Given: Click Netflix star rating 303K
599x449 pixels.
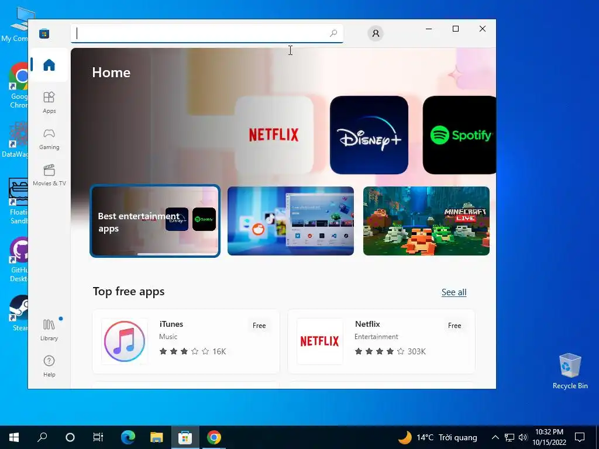Looking at the screenshot, I should tap(390, 351).
